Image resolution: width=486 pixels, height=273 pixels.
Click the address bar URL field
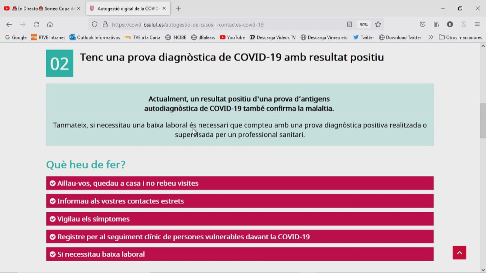click(x=213, y=25)
